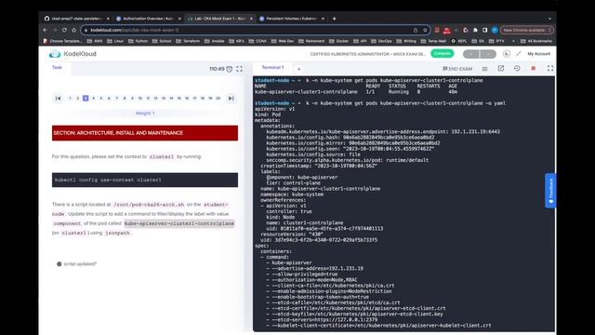
Task: Select the Lab: CKA Mock Exam browser tab
Action: tap(219, 19)
